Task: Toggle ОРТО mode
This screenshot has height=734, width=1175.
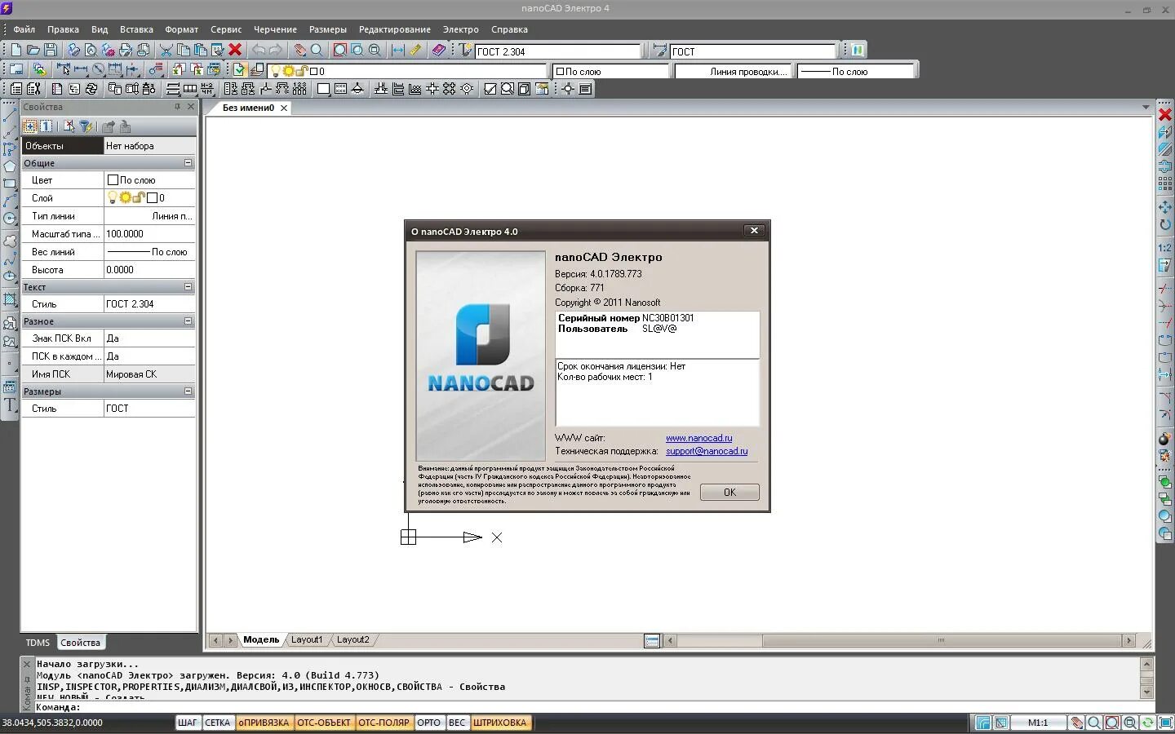Action: pyautogui.click(x=428, y=723)
